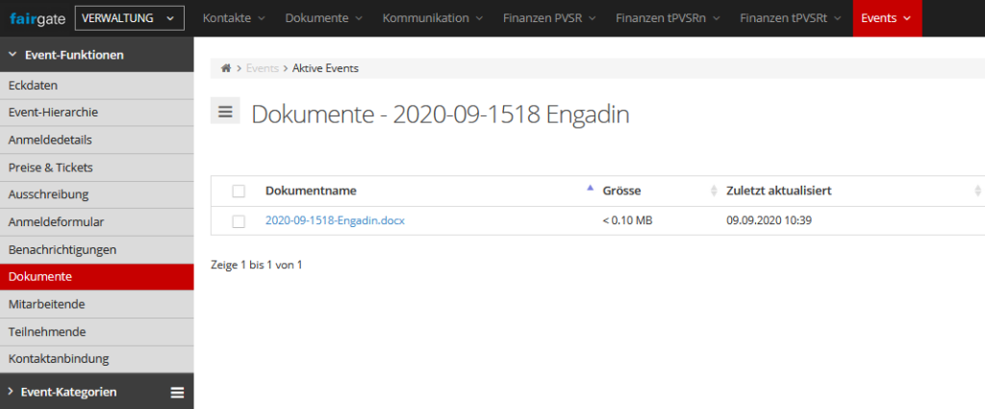Screen dimensions: 985x409
Task: Select Preise & Tickets in sidebar
Action: pos(50,167)
